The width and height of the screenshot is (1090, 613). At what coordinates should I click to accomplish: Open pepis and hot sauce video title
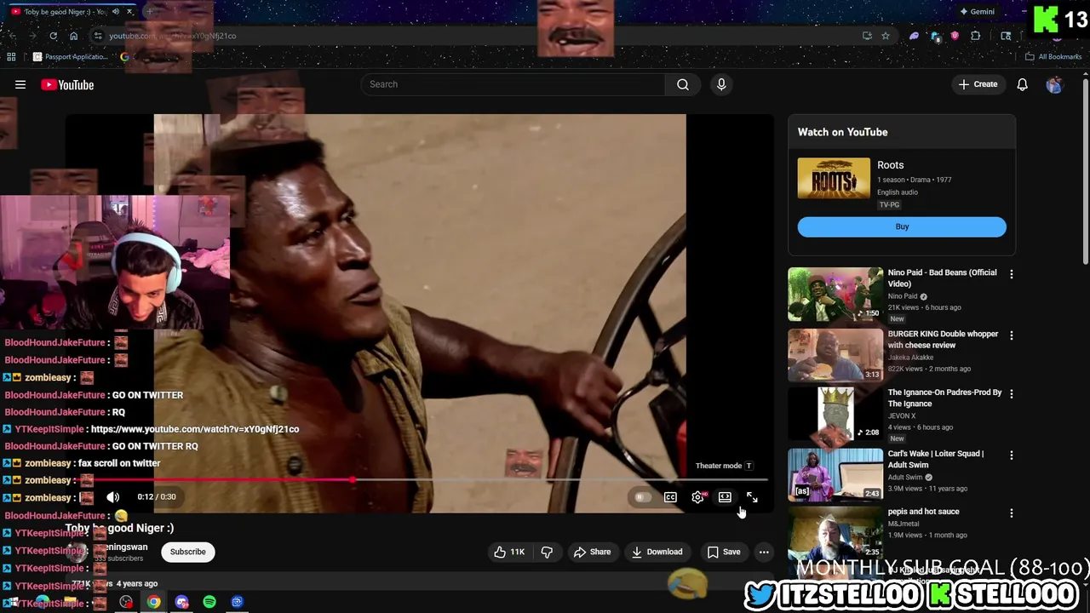[x=923, y=512]
